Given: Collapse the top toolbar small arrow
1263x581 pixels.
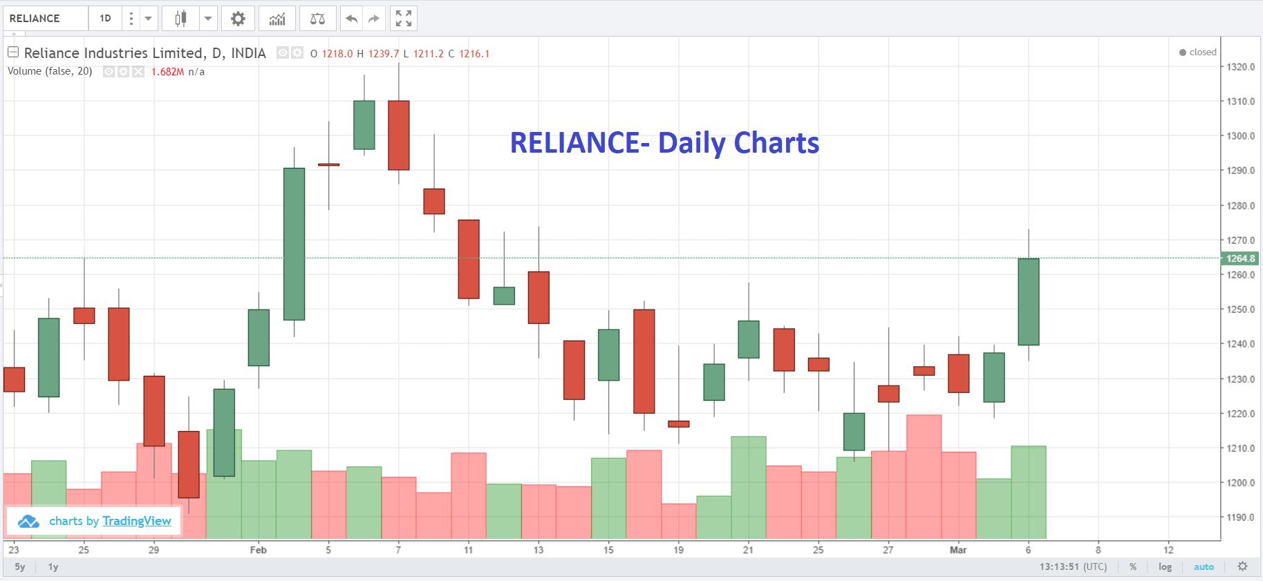Looking at the screenshot, I should (x=13, y=33).
